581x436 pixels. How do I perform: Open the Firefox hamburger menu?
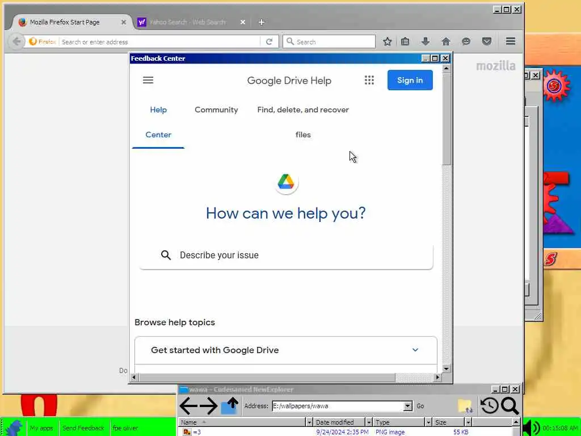511,41
